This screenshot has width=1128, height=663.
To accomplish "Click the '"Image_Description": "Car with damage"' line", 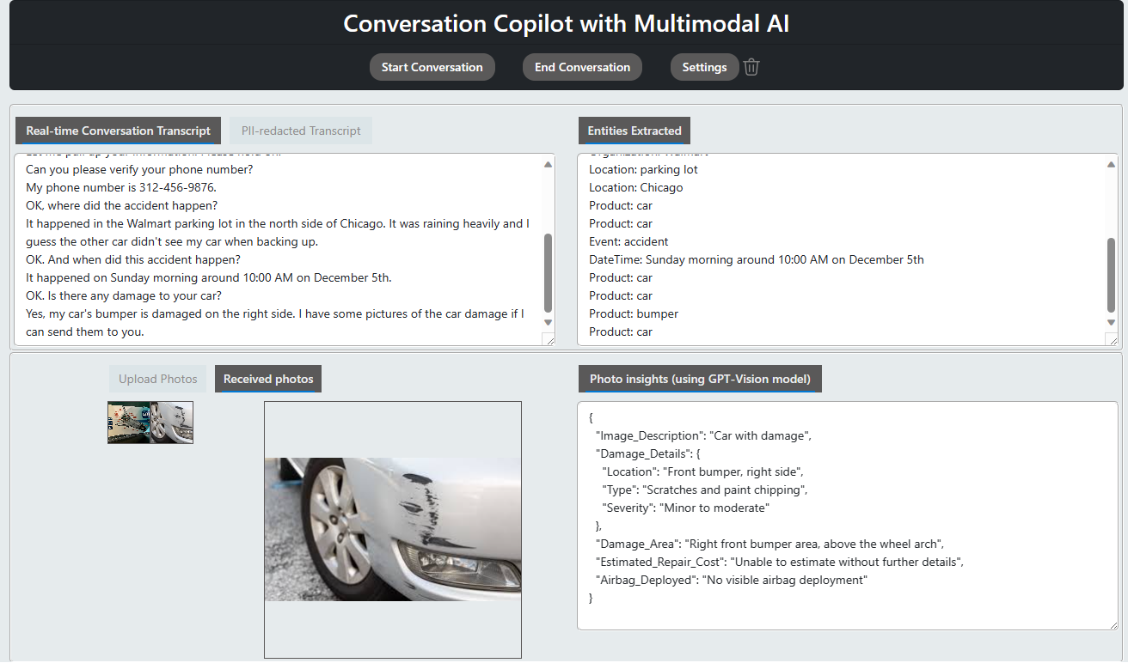I will (x=703, y=435).
